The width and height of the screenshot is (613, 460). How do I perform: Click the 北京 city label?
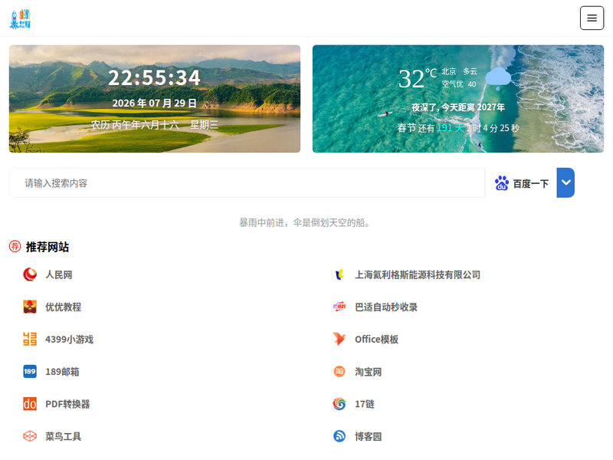click(x=449, y=71)
